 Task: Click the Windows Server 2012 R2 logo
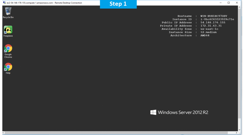(x=179, y=112)
